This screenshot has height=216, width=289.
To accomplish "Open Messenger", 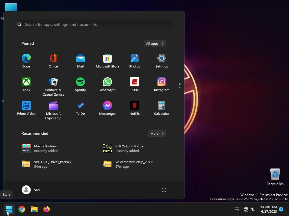I will coord(108,108).
